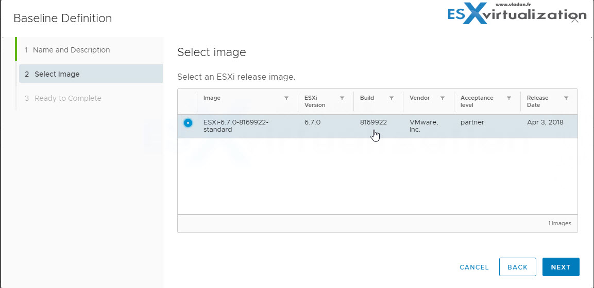Screen dimensions: 594x288
Task: Go to step 1 Name and Description
Action: point(67,50)
